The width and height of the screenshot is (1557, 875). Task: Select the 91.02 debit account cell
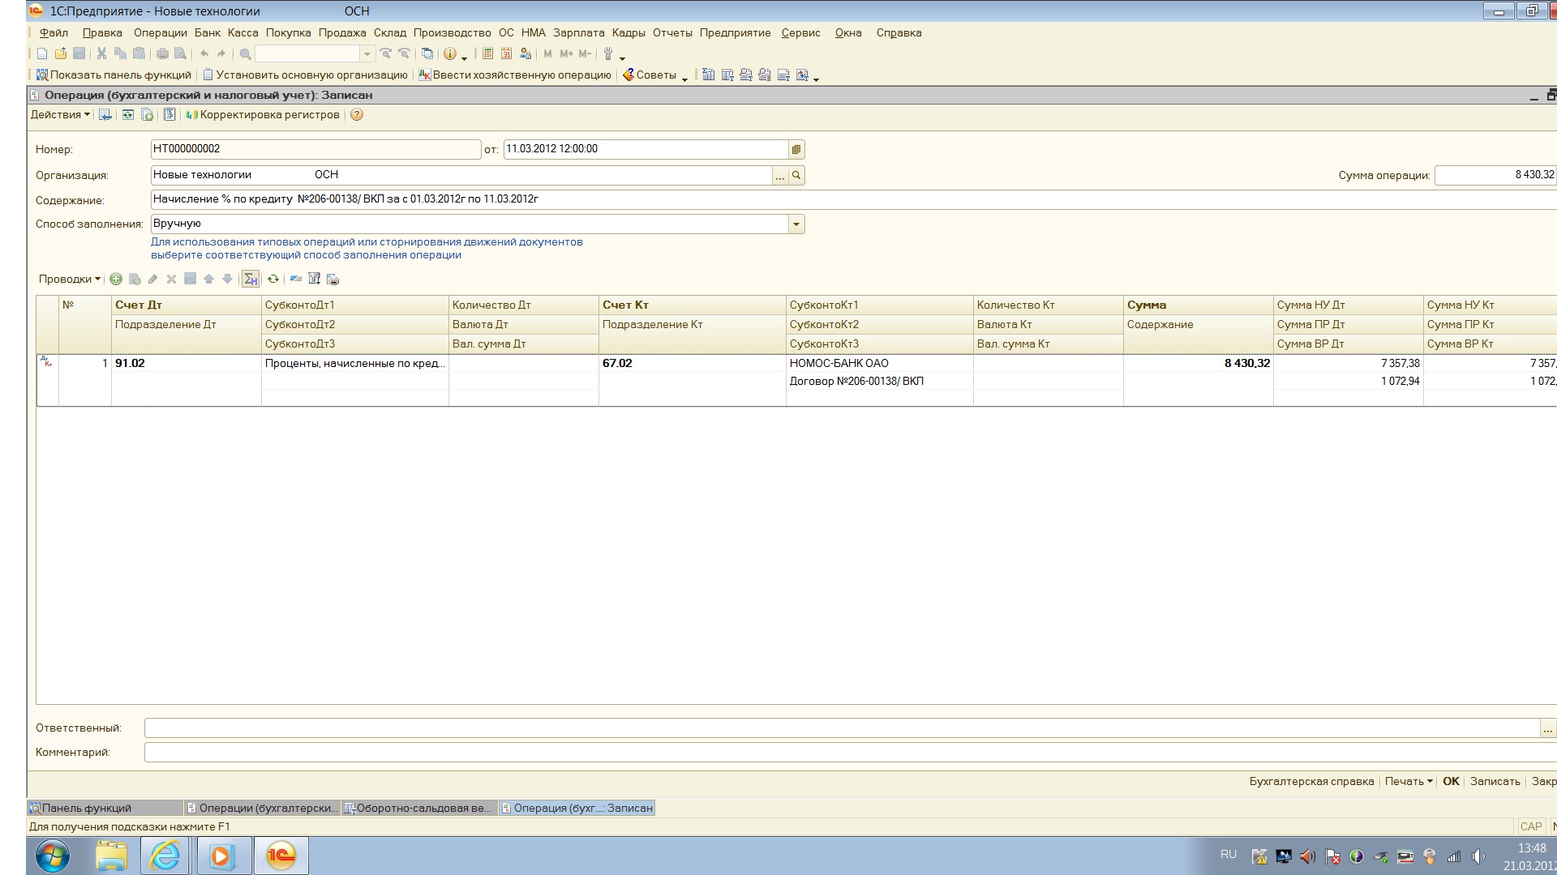185,364
